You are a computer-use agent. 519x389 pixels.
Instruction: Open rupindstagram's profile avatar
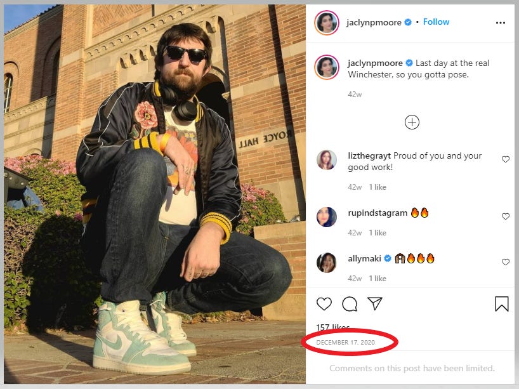pos(327,217)
